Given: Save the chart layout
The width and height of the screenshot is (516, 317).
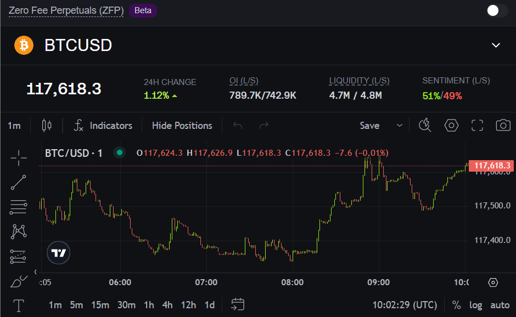Looking at the screenshot, I should coord(369,126).
